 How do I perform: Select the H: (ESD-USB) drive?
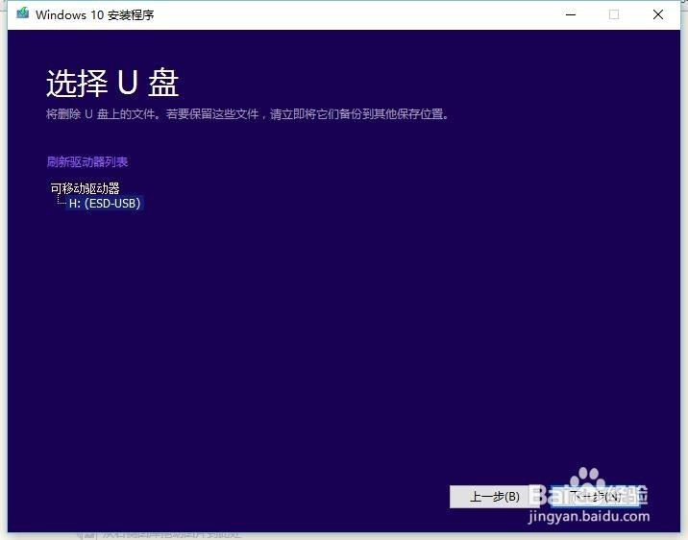point(105,203)
